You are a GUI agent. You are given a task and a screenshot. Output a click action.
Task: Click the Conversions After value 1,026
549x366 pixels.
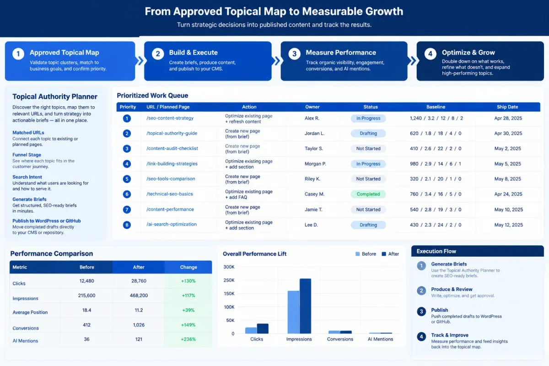coord(139,325)
